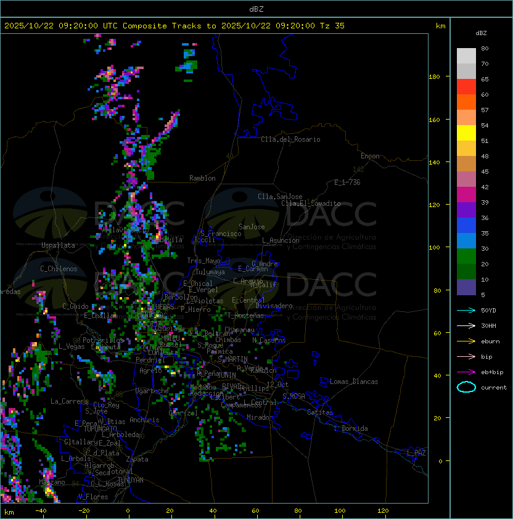Click the 'TUPUNGATO' map label
Viewport: 513px width, 519px height.
[x=100, y=429]
